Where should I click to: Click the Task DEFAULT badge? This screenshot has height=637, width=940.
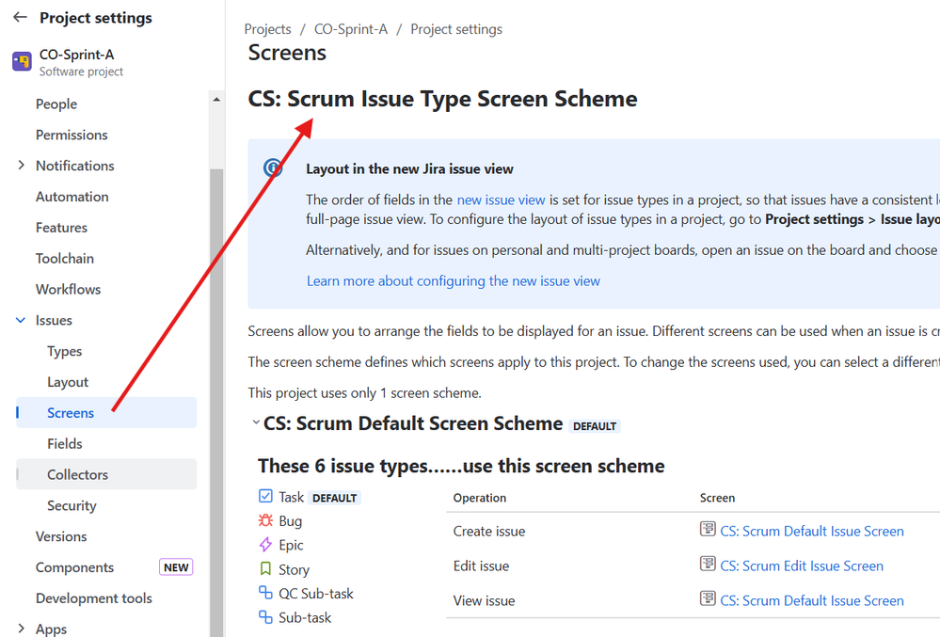point(335,498)
